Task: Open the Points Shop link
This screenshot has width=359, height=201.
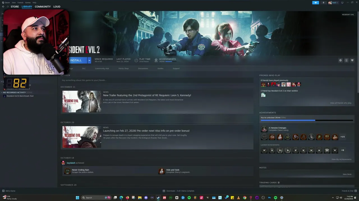Action: [x=123, y=68]
